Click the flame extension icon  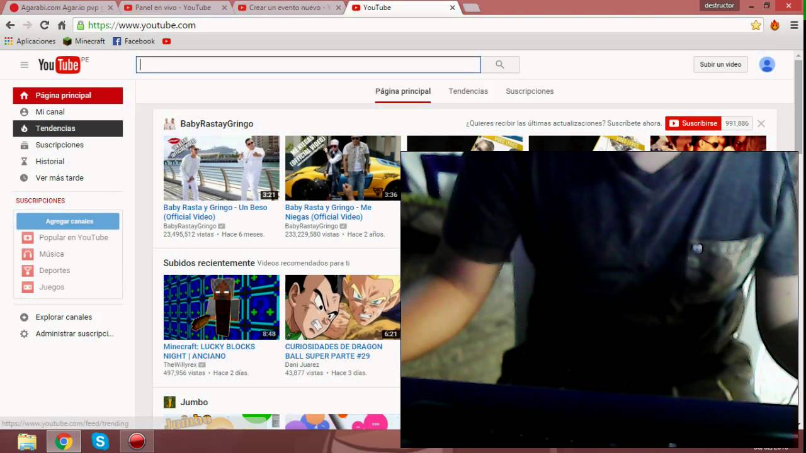pos(775,25)
